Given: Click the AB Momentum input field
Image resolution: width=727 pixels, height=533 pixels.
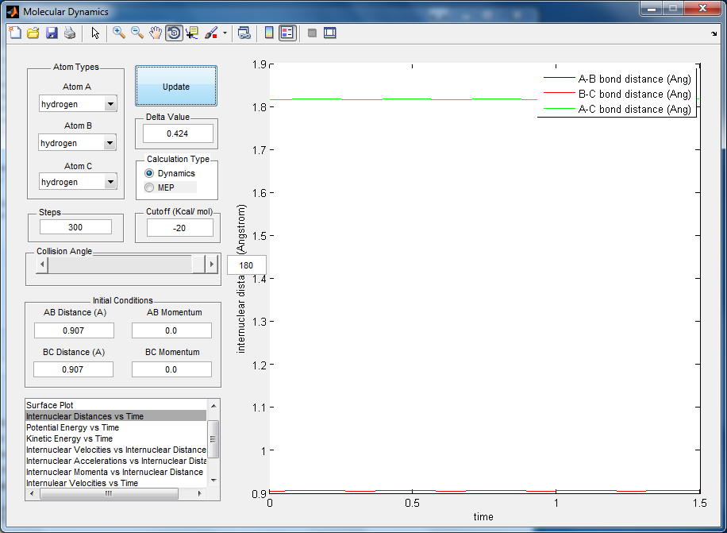Looking at the screenshot, I should 171,330.
